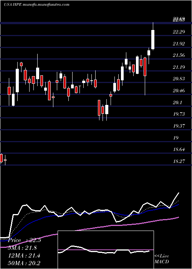
Task: Click the '12MA : 21.4' legend text
Action: click(x=24, y=256)
